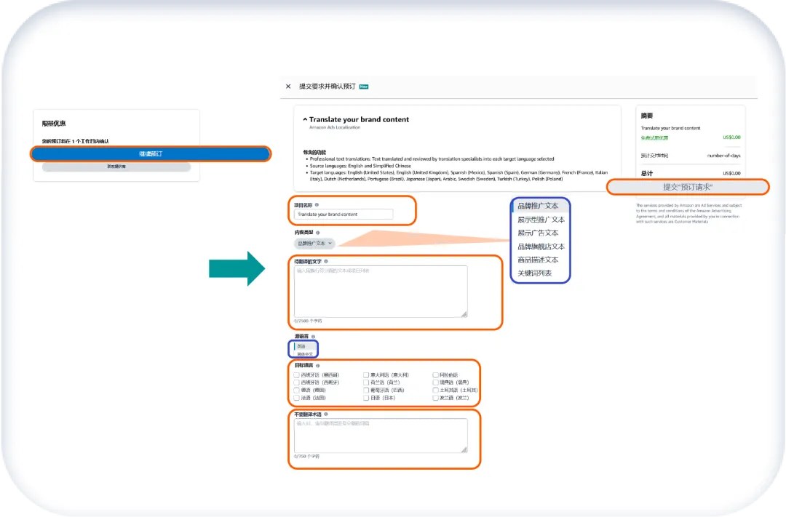Screen dimensions: 786x517
Task: Select 简体中文 as the source language
Action: pos(304,354)
